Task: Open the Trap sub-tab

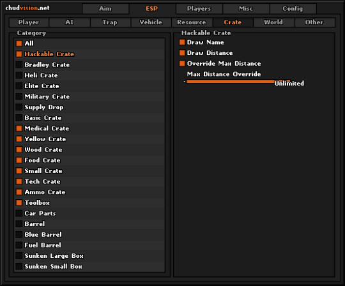Action: pos(110,22)
